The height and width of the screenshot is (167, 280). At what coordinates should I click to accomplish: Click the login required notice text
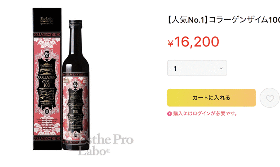click(x=205, y=114)
